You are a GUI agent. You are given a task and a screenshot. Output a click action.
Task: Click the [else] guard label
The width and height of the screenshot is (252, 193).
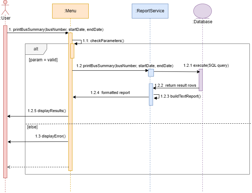pyautogui.click(x=32, y=127)
